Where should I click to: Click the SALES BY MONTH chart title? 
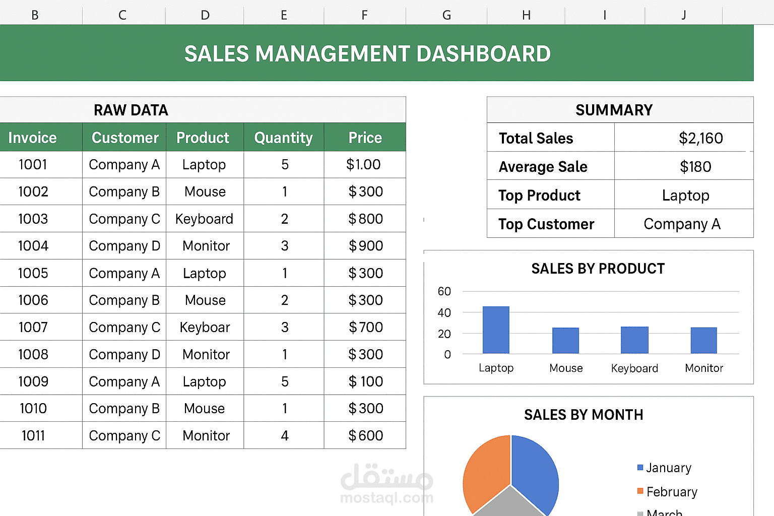584,415
